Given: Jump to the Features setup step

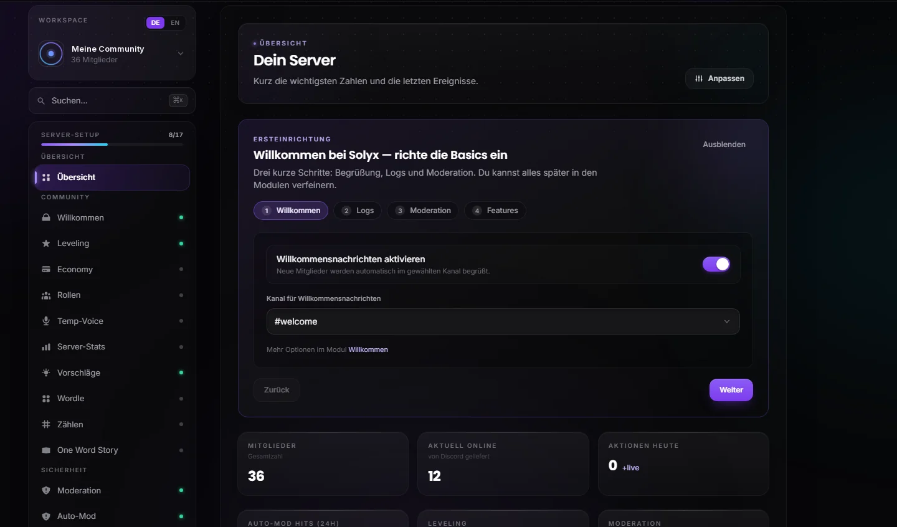Looking at the screenshot, I should pos(495,211).
